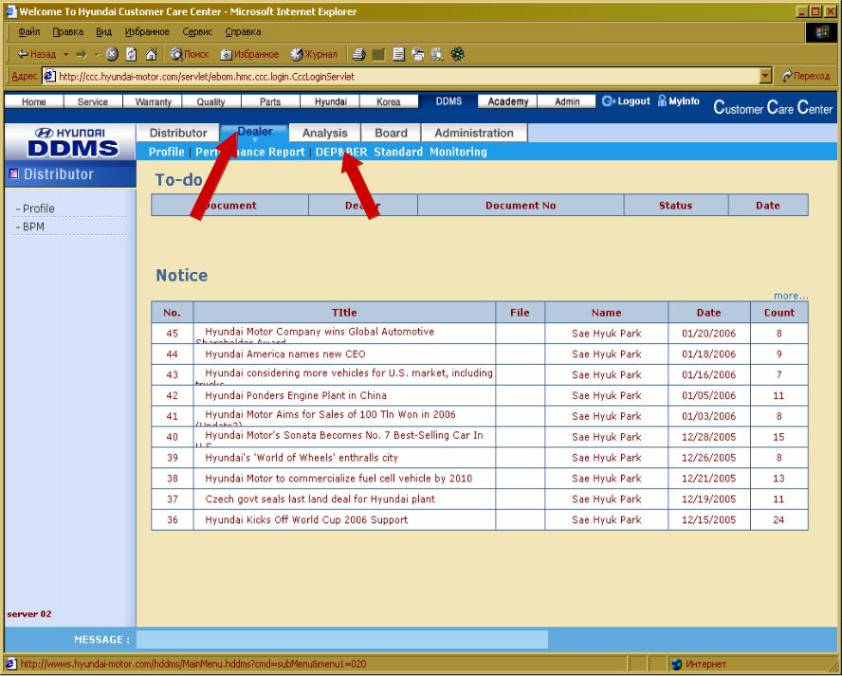Open the Назад history dropdown arrow

(66, 54)
